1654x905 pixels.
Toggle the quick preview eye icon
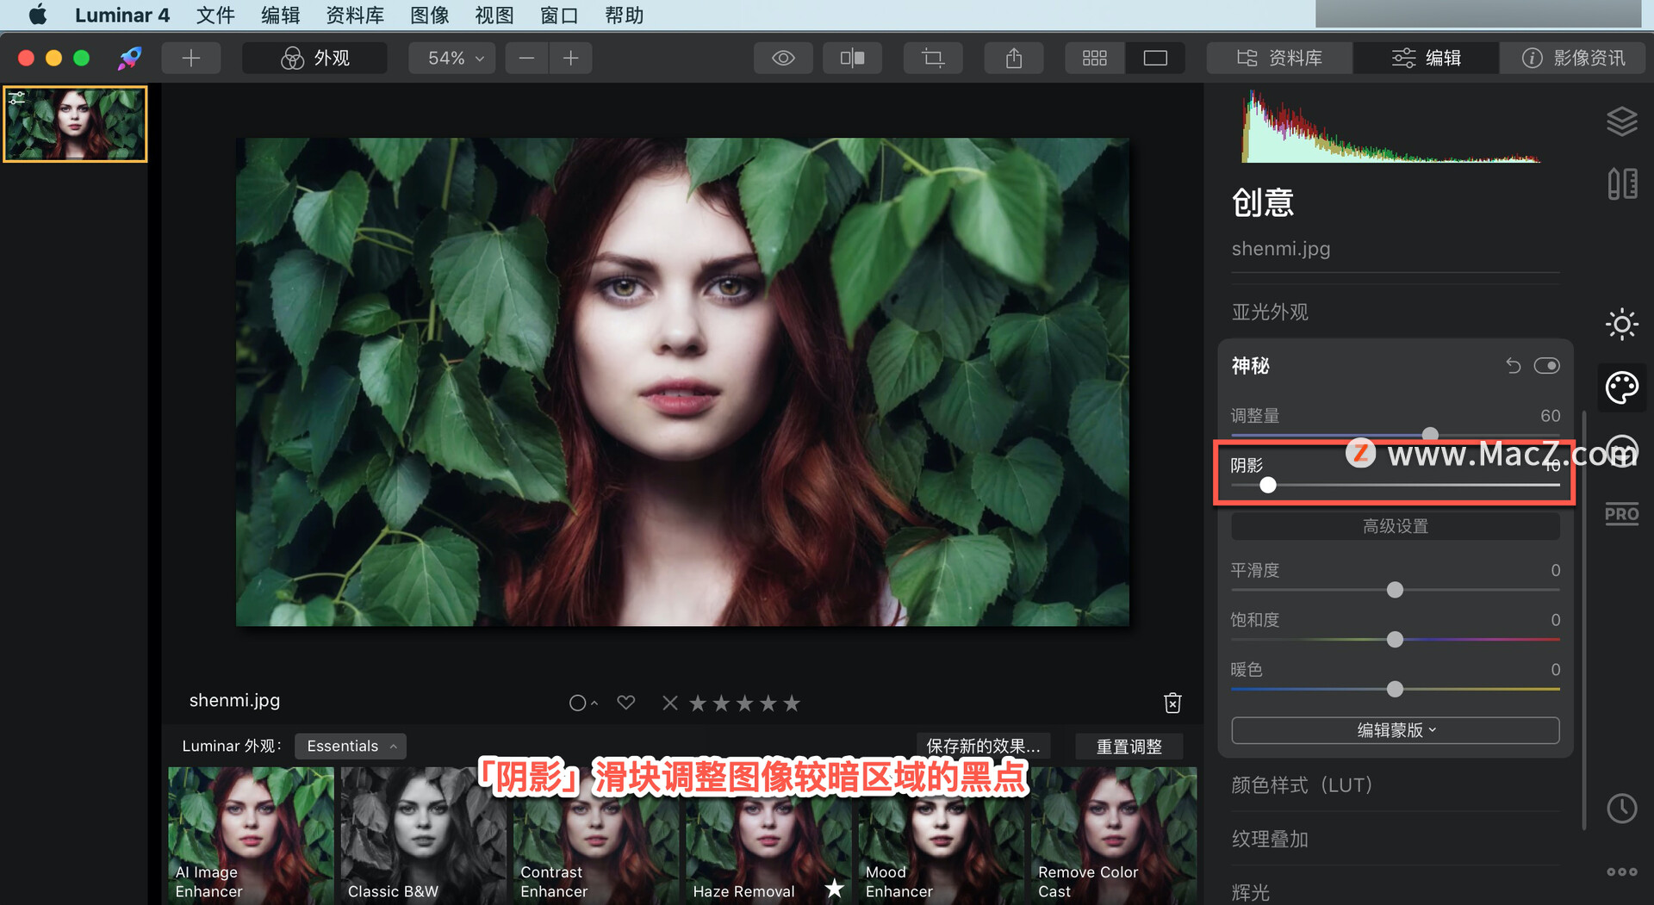click(x=783, y=58)
